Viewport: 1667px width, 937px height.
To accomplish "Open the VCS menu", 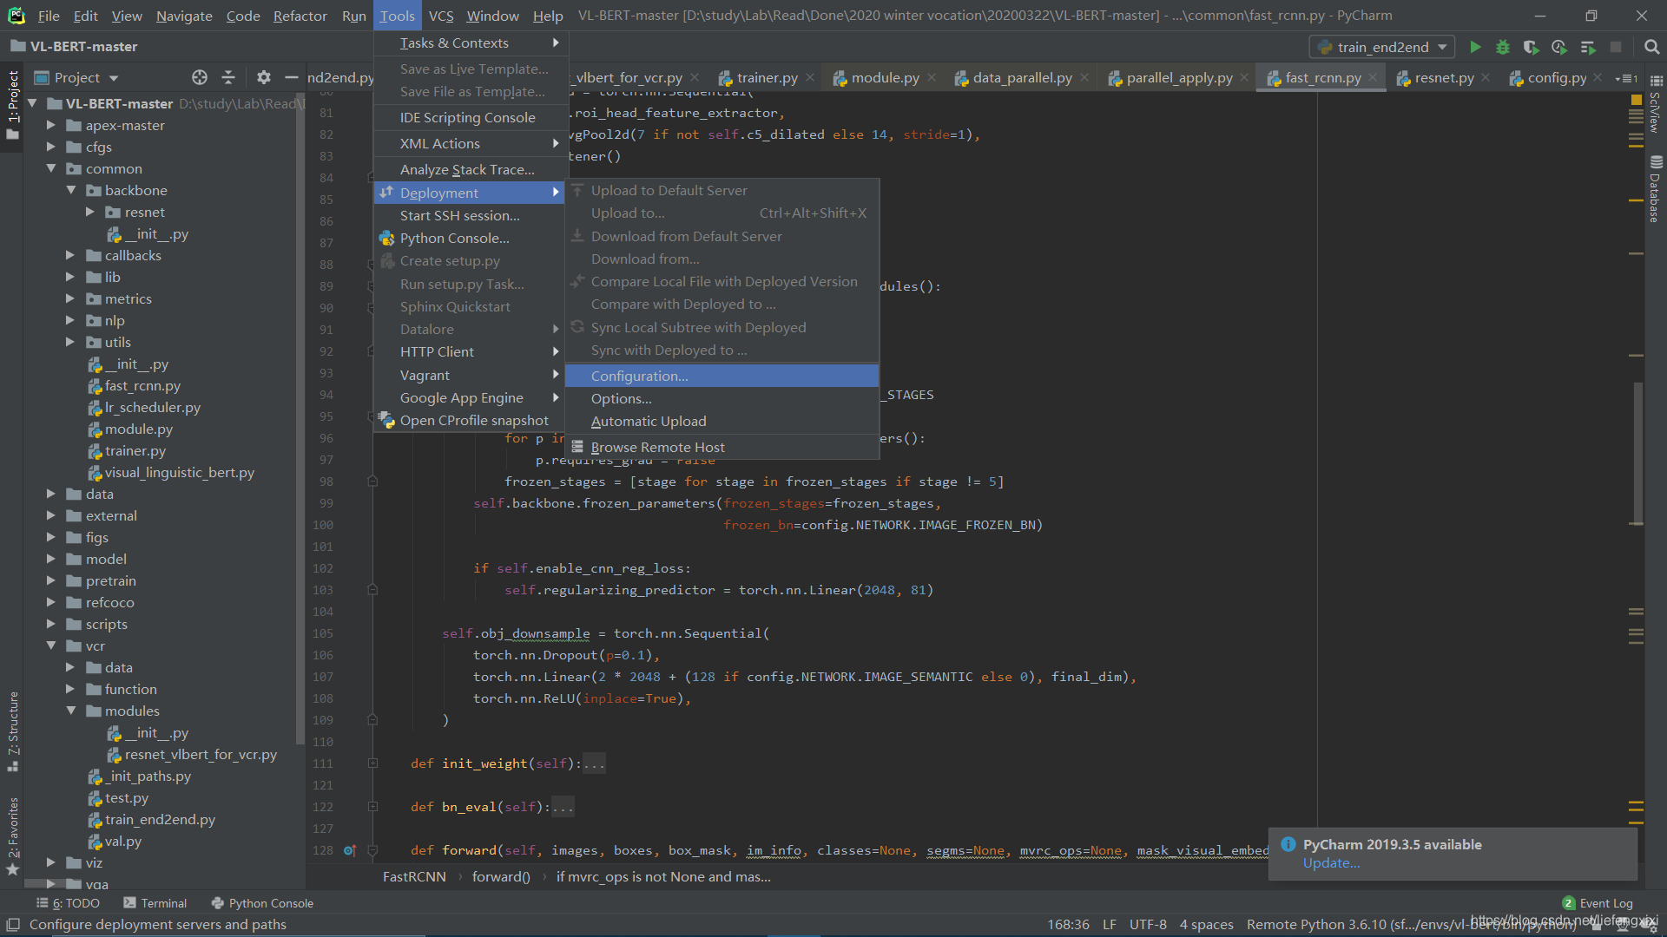I will pyautogui.click(x=441, y=16).
